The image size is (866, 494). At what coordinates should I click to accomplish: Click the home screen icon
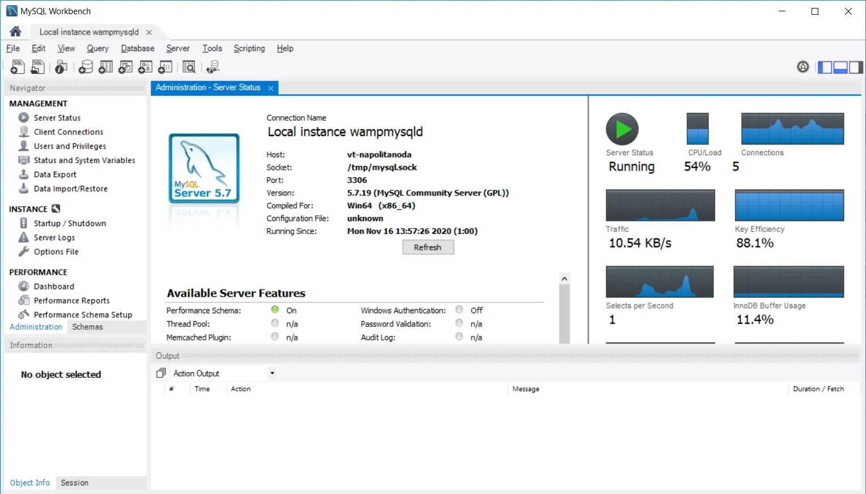click(x=15, y=32)
